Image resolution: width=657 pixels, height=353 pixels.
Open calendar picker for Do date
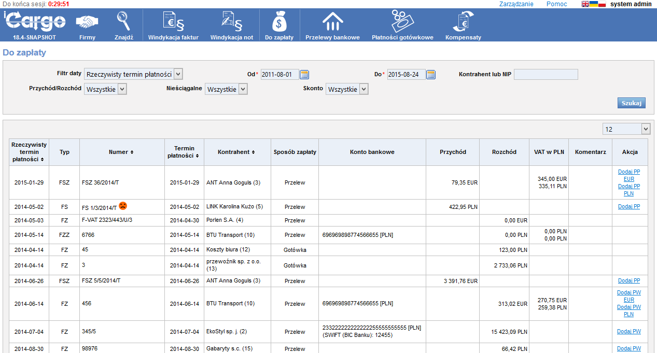(x=431, y=75)
